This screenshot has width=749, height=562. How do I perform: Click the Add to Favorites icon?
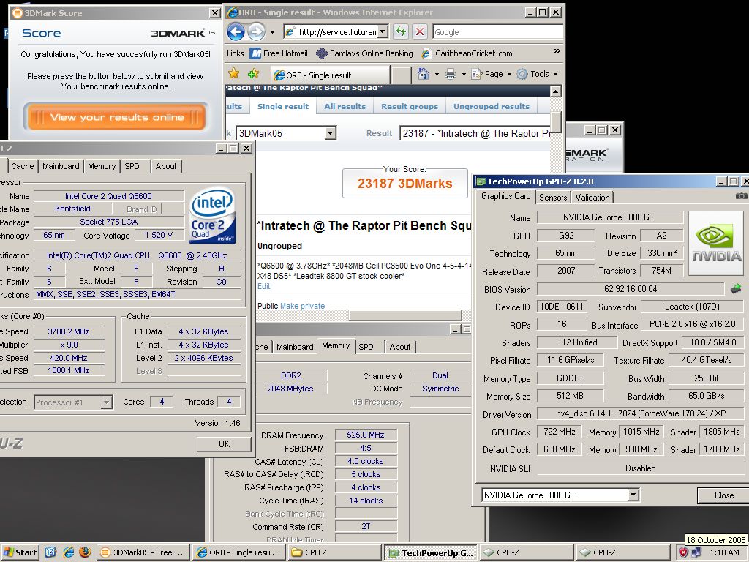tap(254, 74)
